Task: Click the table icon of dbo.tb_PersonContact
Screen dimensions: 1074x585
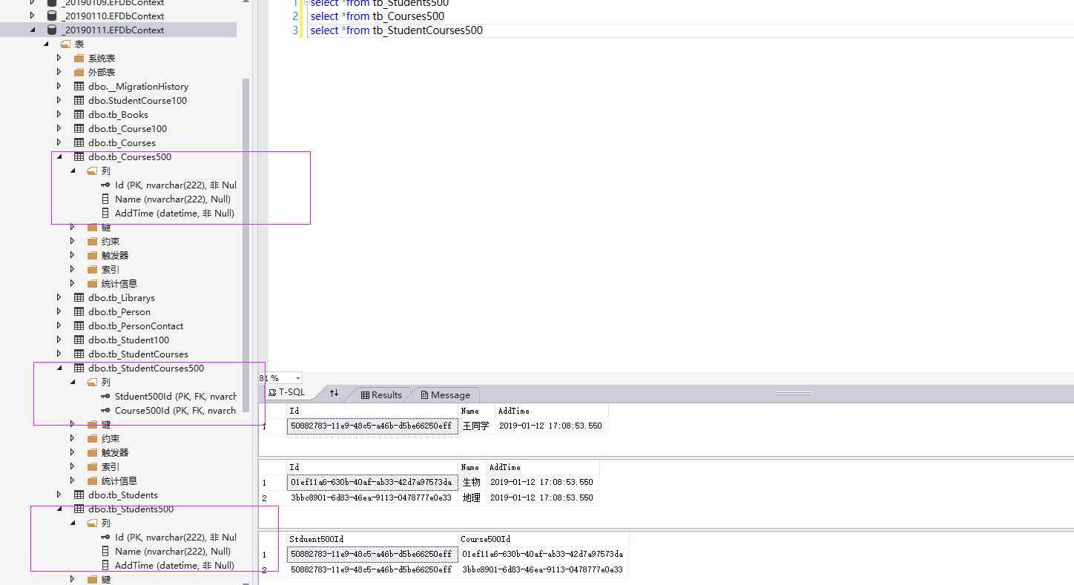Action: [79, 326]
